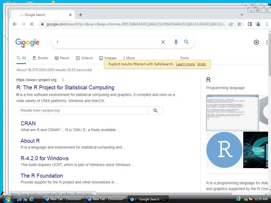Switch to the News tab
Screen dimensions: 271x203
click(x=62, y=58)
